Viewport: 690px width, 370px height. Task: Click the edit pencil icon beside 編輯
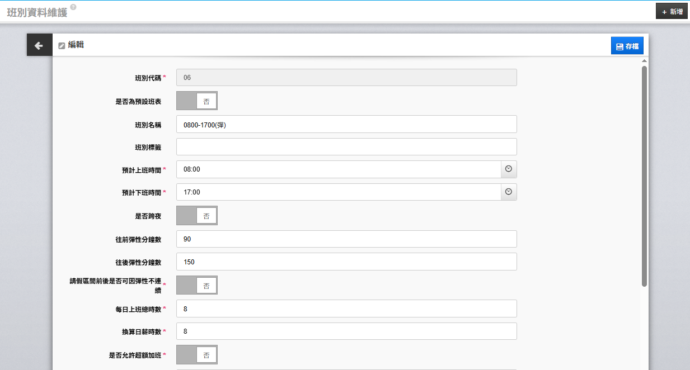[62, 46]
